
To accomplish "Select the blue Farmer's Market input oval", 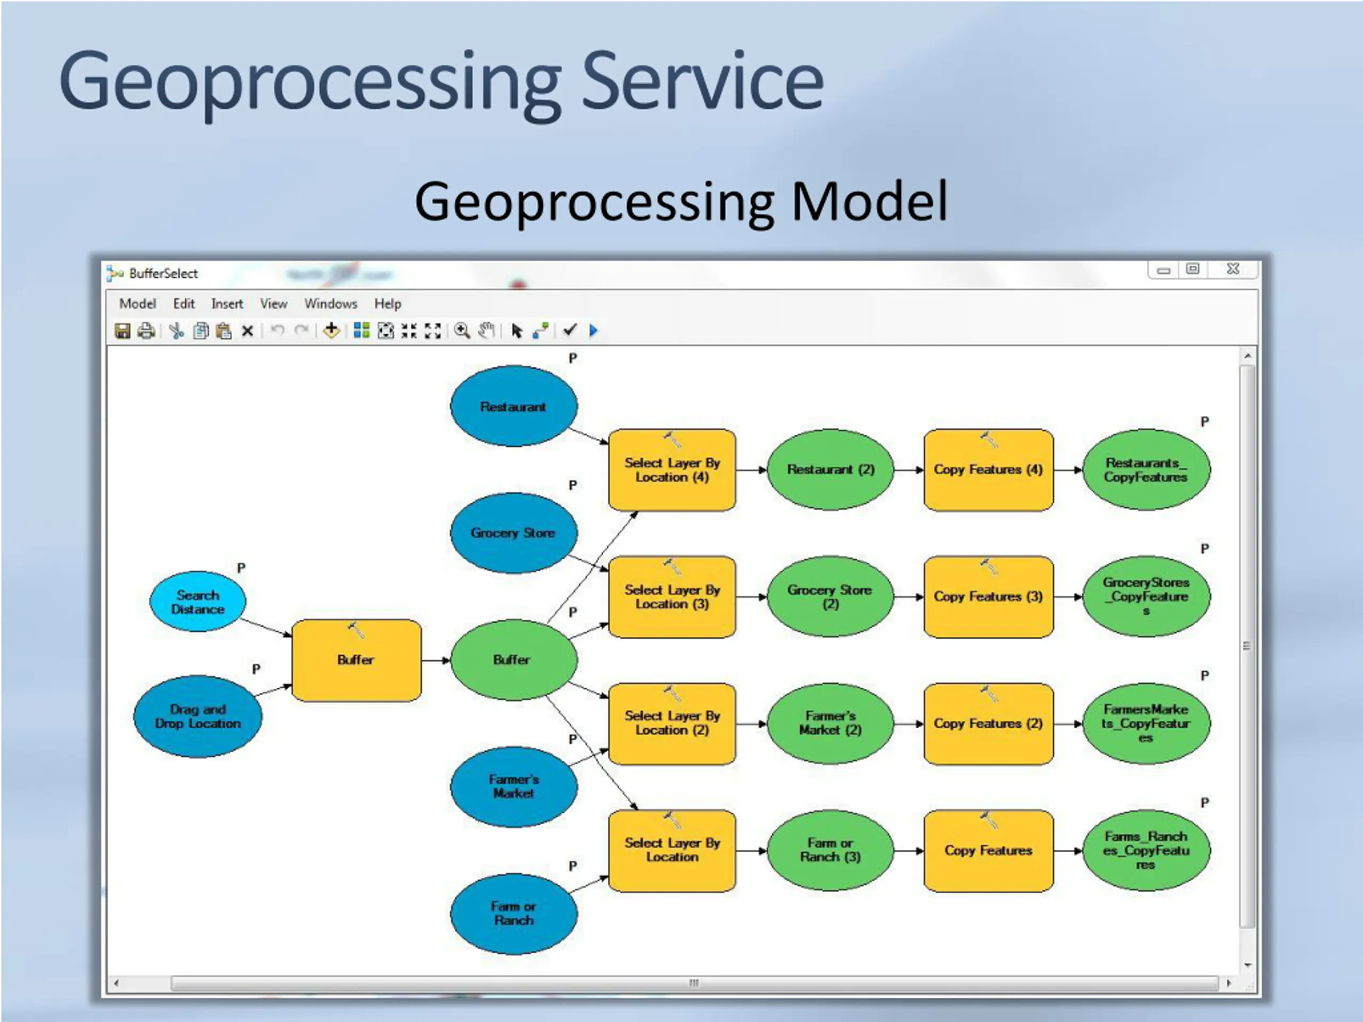I will 514,787.
